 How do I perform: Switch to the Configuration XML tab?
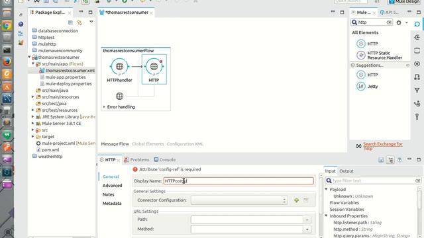pos(185,144)
